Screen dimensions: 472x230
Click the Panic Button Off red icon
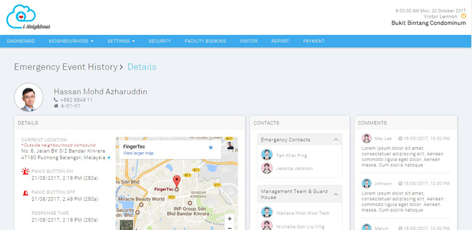(x=25, y=192)
